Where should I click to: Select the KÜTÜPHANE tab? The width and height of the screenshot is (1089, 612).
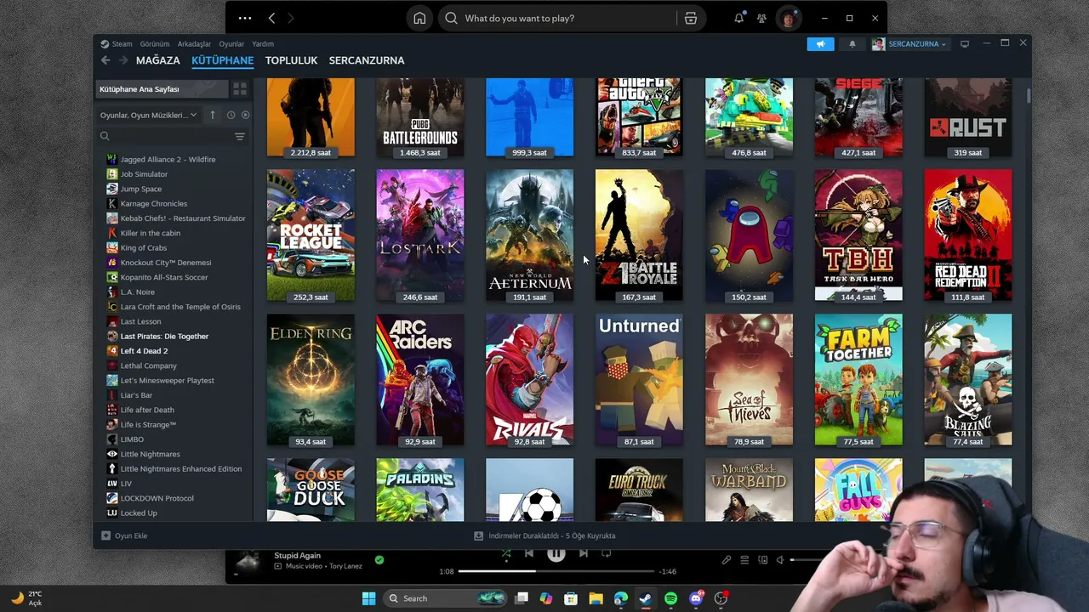(x=222, y=60)
